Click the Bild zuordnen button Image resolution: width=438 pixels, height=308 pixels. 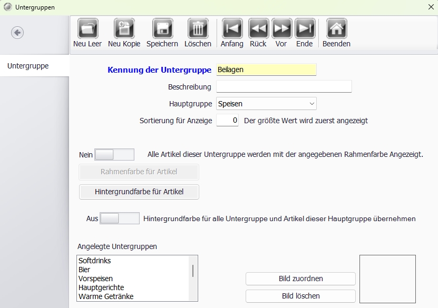(x=300, y=279)
